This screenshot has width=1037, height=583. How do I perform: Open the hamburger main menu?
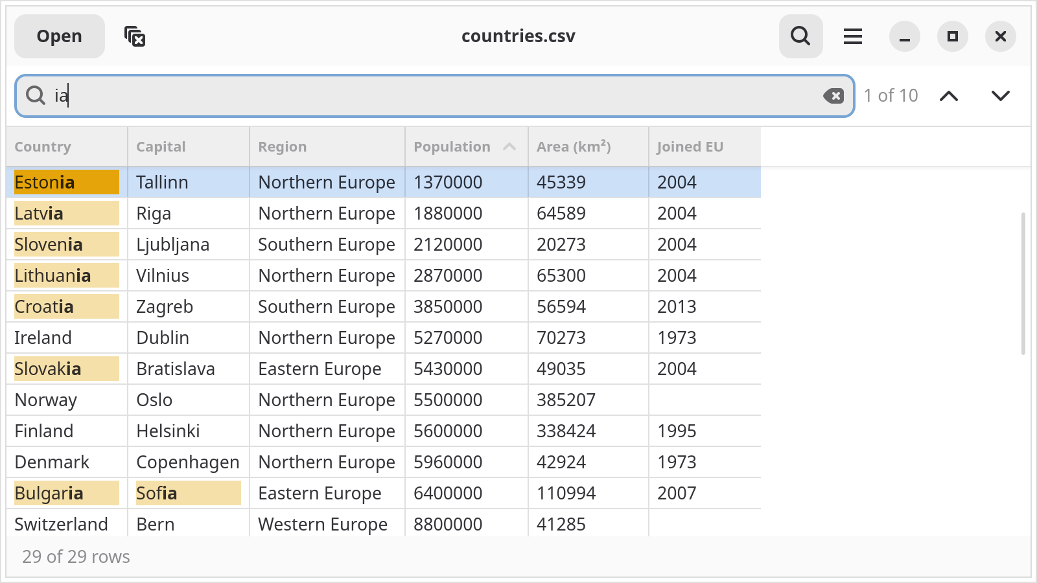point(853,36)
